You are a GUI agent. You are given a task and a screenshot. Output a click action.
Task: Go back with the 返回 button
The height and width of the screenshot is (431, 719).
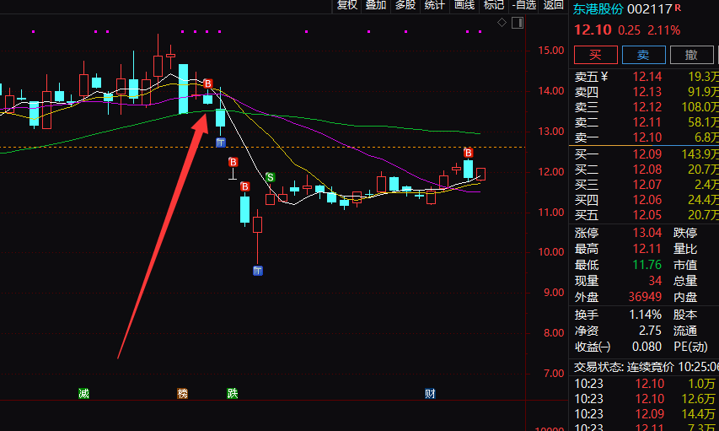point(553,5)
